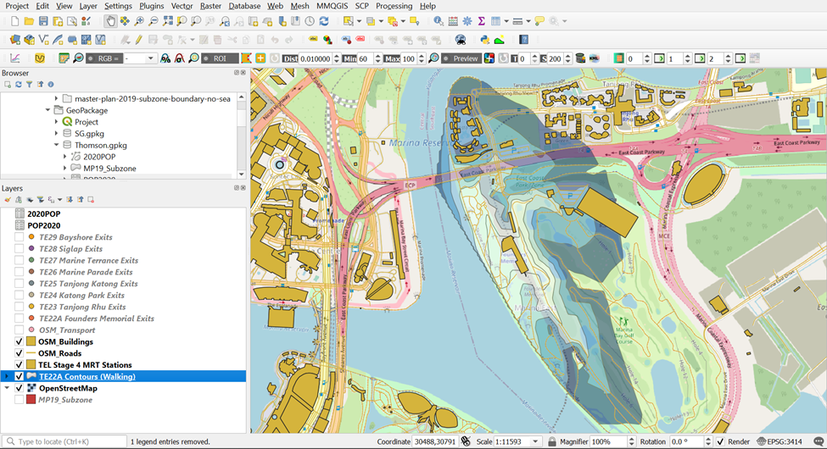Viewport: 827px width, 449px height.
Task: Collapse the Thomson.gpkg tree node
Action: 57,145
